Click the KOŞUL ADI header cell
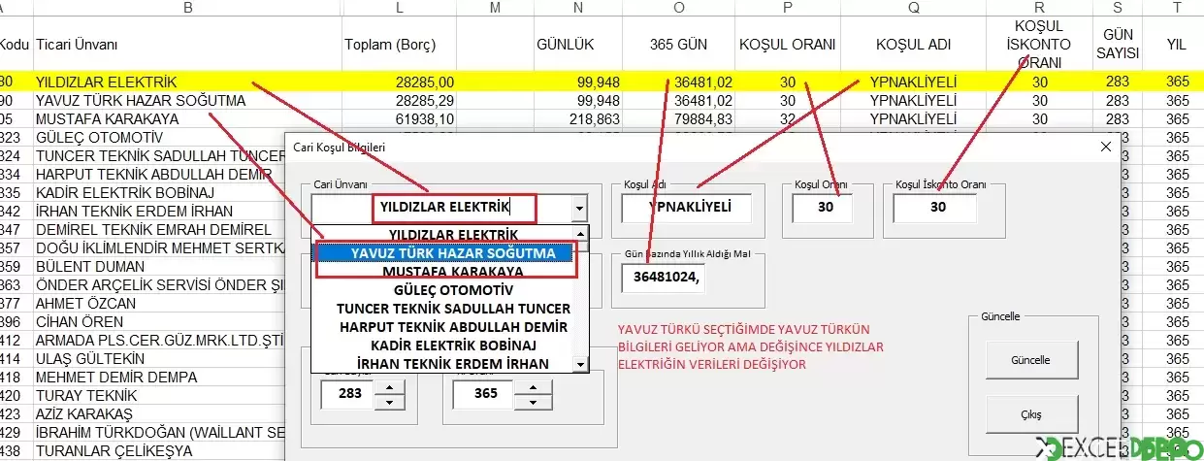The height and width of the screenshot is (461, 1204). tap(913, 45)
